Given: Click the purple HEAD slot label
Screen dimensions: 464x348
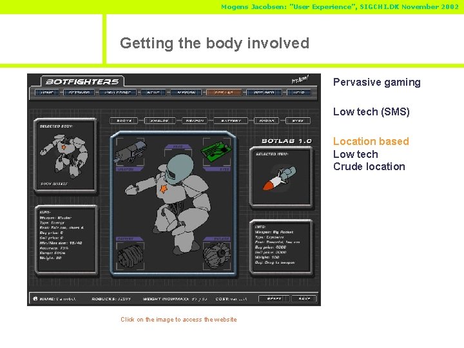Looking at the screenshot, I should click(178, 146).
